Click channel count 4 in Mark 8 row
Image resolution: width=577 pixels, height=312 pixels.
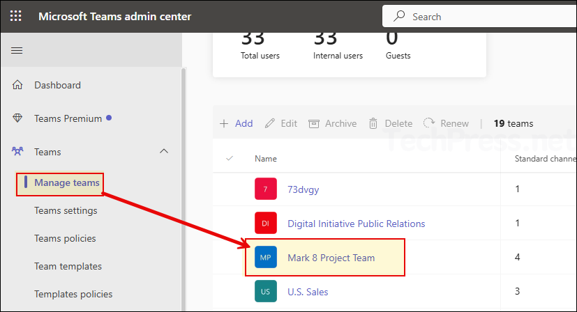[x=518, y=257]
